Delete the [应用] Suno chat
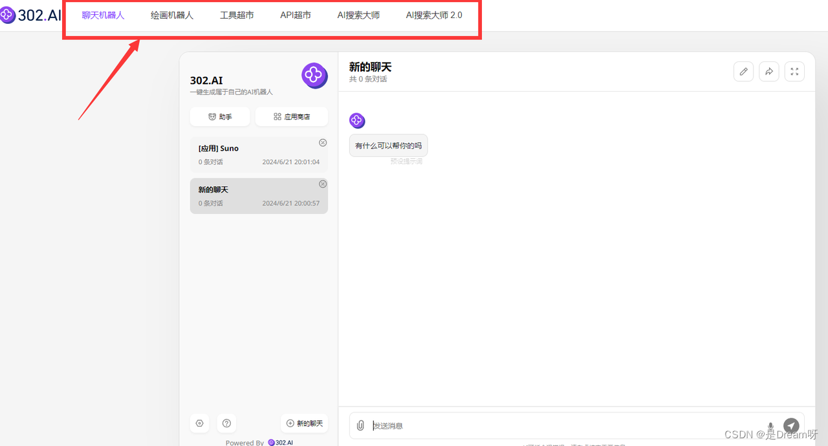Screen dimensions: 828x446 323,143
